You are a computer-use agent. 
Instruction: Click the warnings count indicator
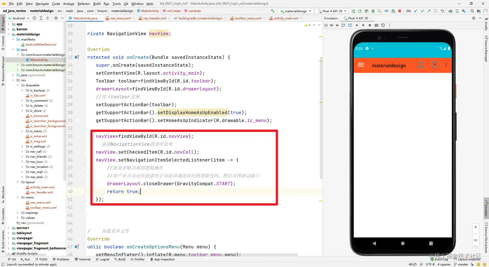308,25
